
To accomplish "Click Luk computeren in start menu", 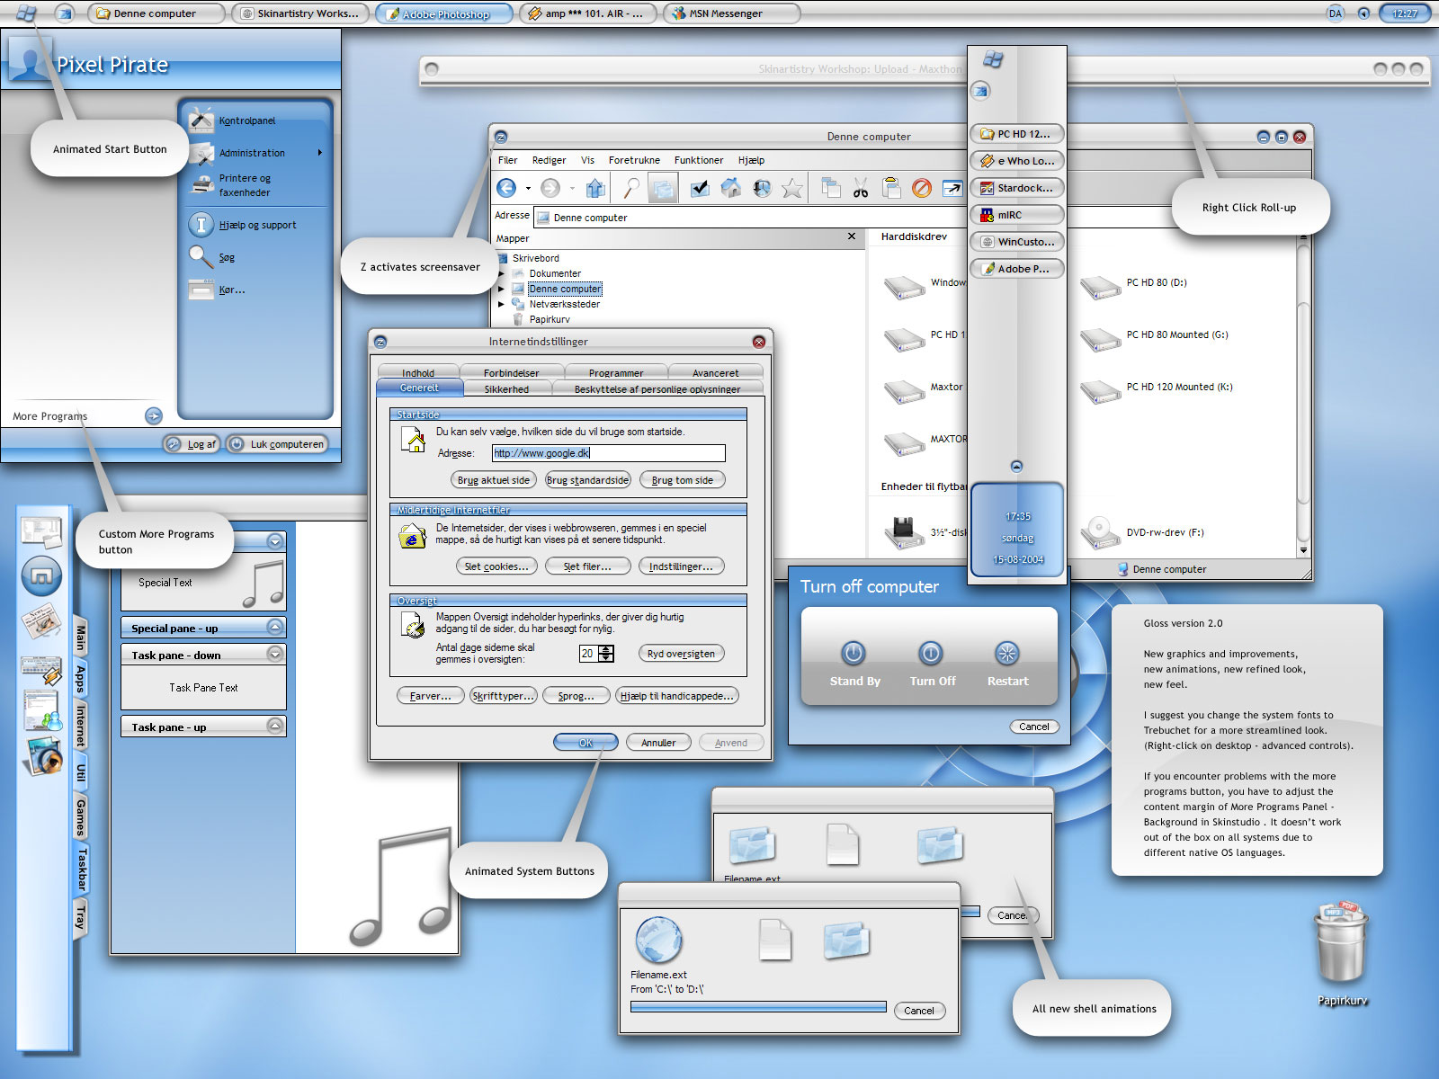I will point(276,443).
